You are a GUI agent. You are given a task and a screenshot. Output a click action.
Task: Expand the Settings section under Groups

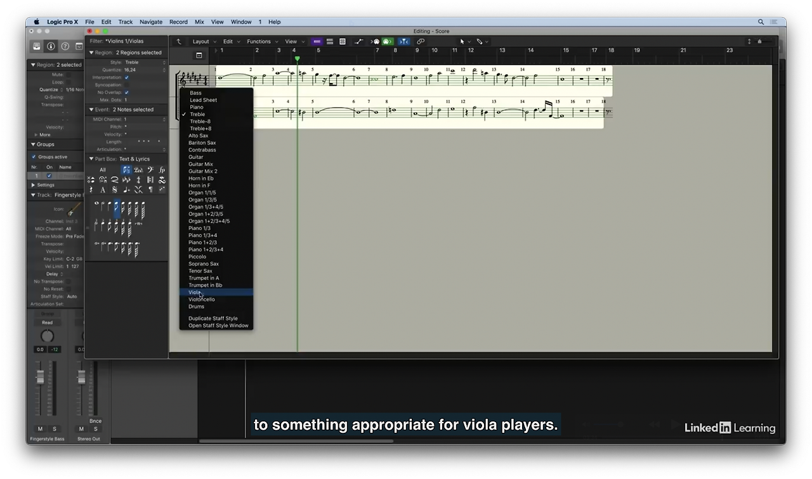[x=33, y=185]
